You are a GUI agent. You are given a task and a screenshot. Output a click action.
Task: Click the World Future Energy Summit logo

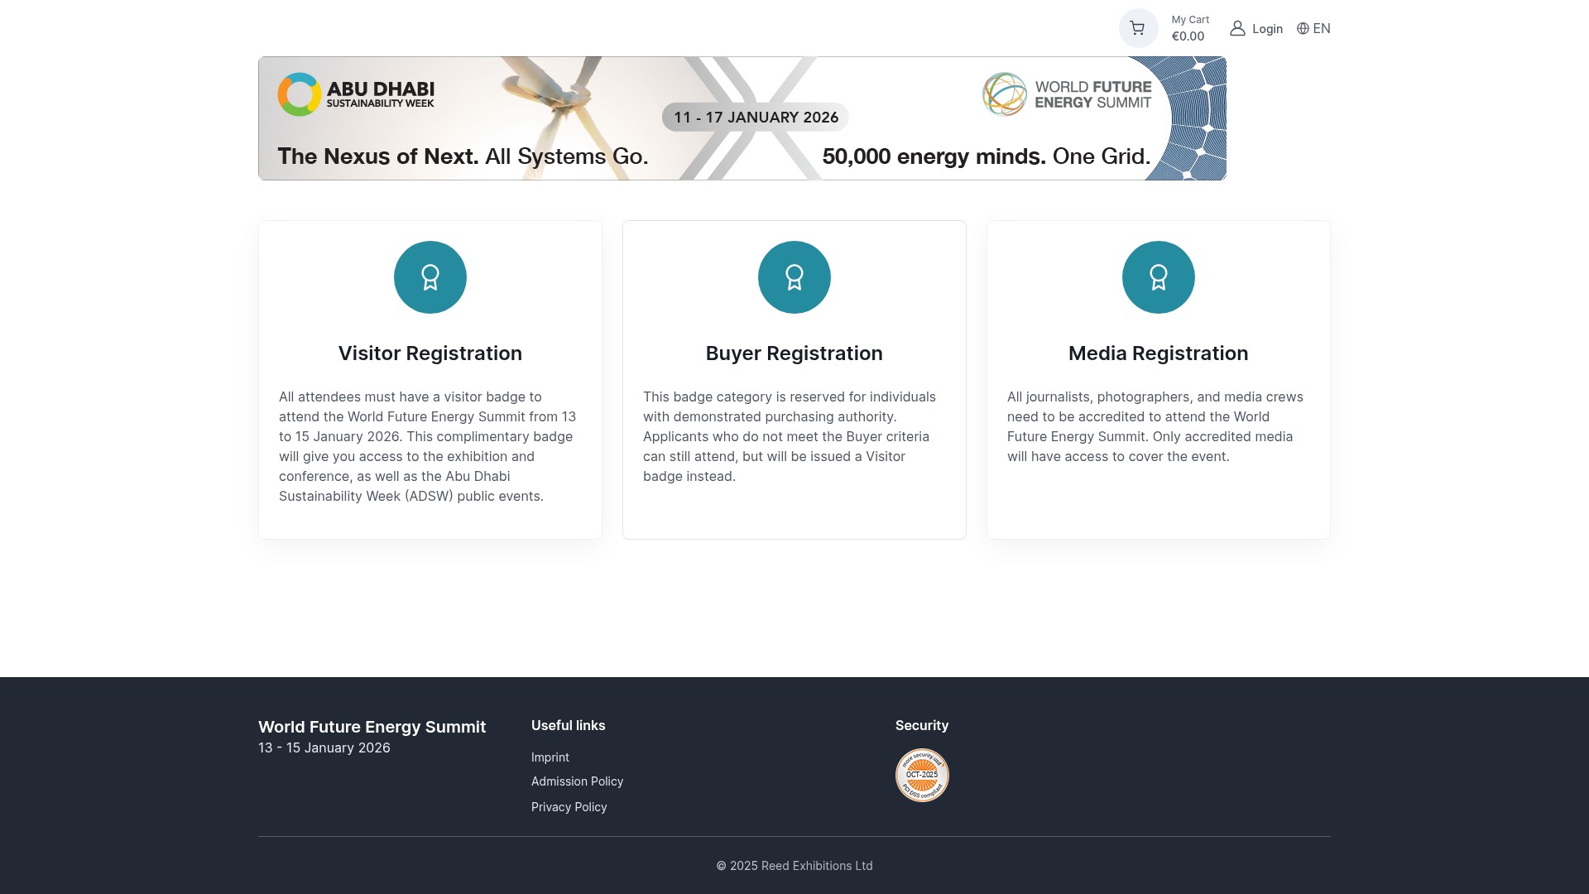1067,94
